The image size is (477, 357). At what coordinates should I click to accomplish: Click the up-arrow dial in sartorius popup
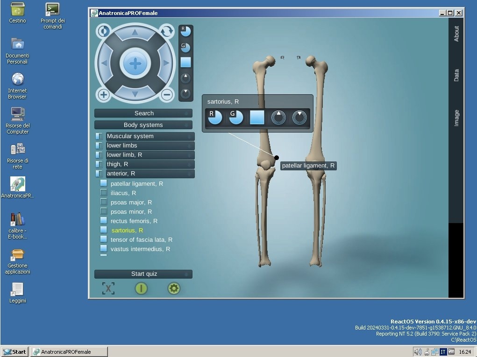tap(278, 118)
